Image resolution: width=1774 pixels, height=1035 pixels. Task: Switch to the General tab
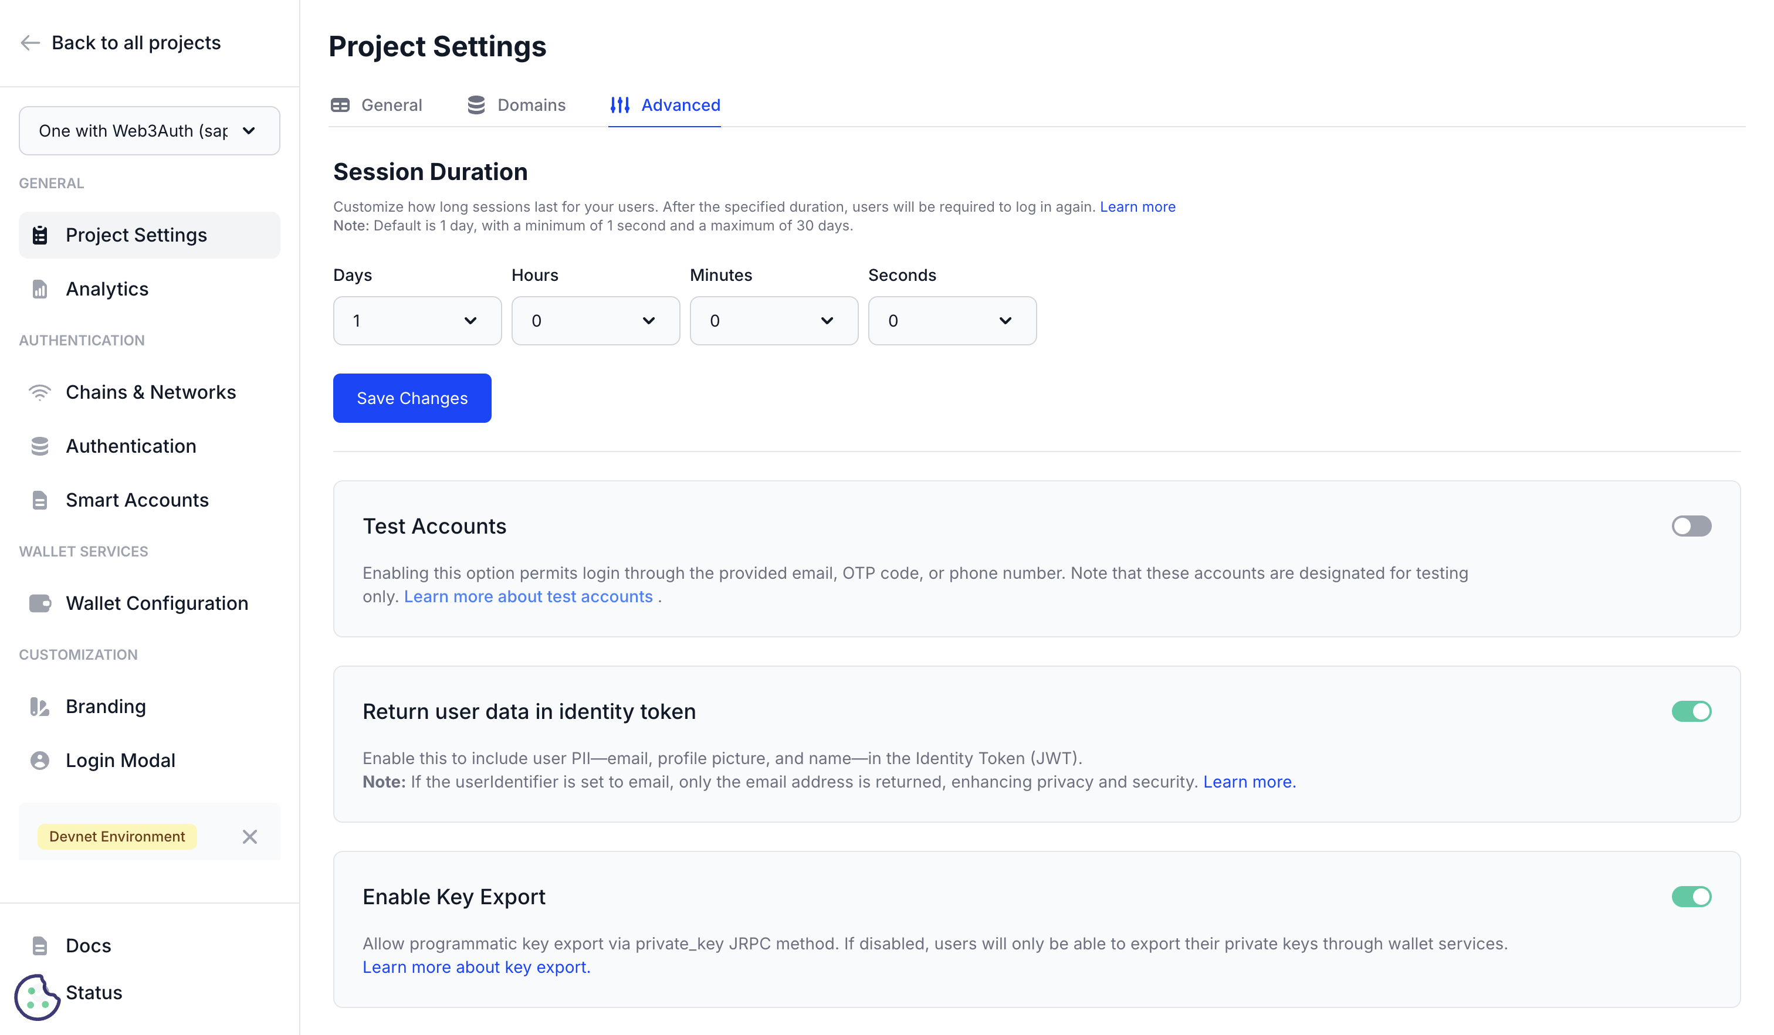(391, 104)
